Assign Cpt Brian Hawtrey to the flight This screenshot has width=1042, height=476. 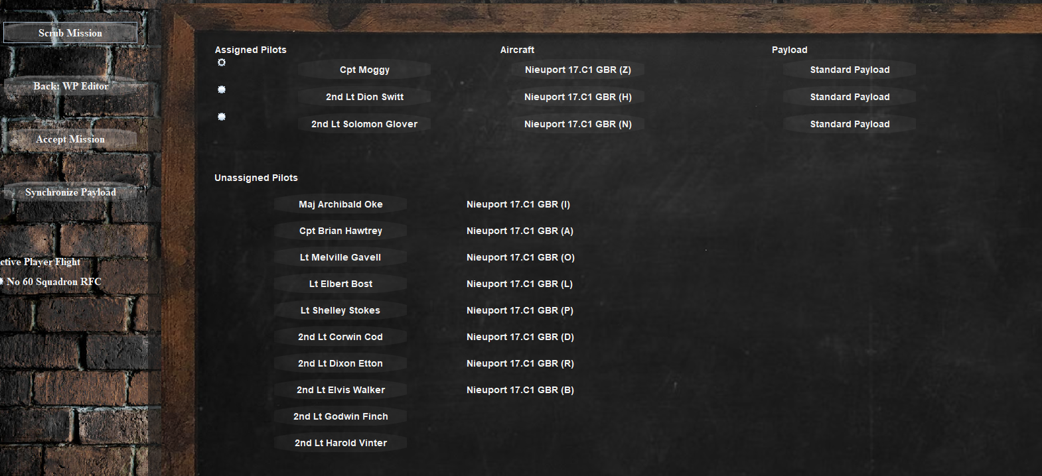coord(340,231)
